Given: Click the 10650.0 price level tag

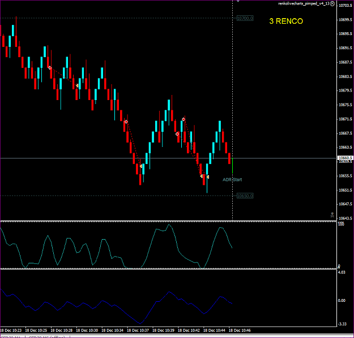Looking at the screenshot, I should [x=245, y=196].
